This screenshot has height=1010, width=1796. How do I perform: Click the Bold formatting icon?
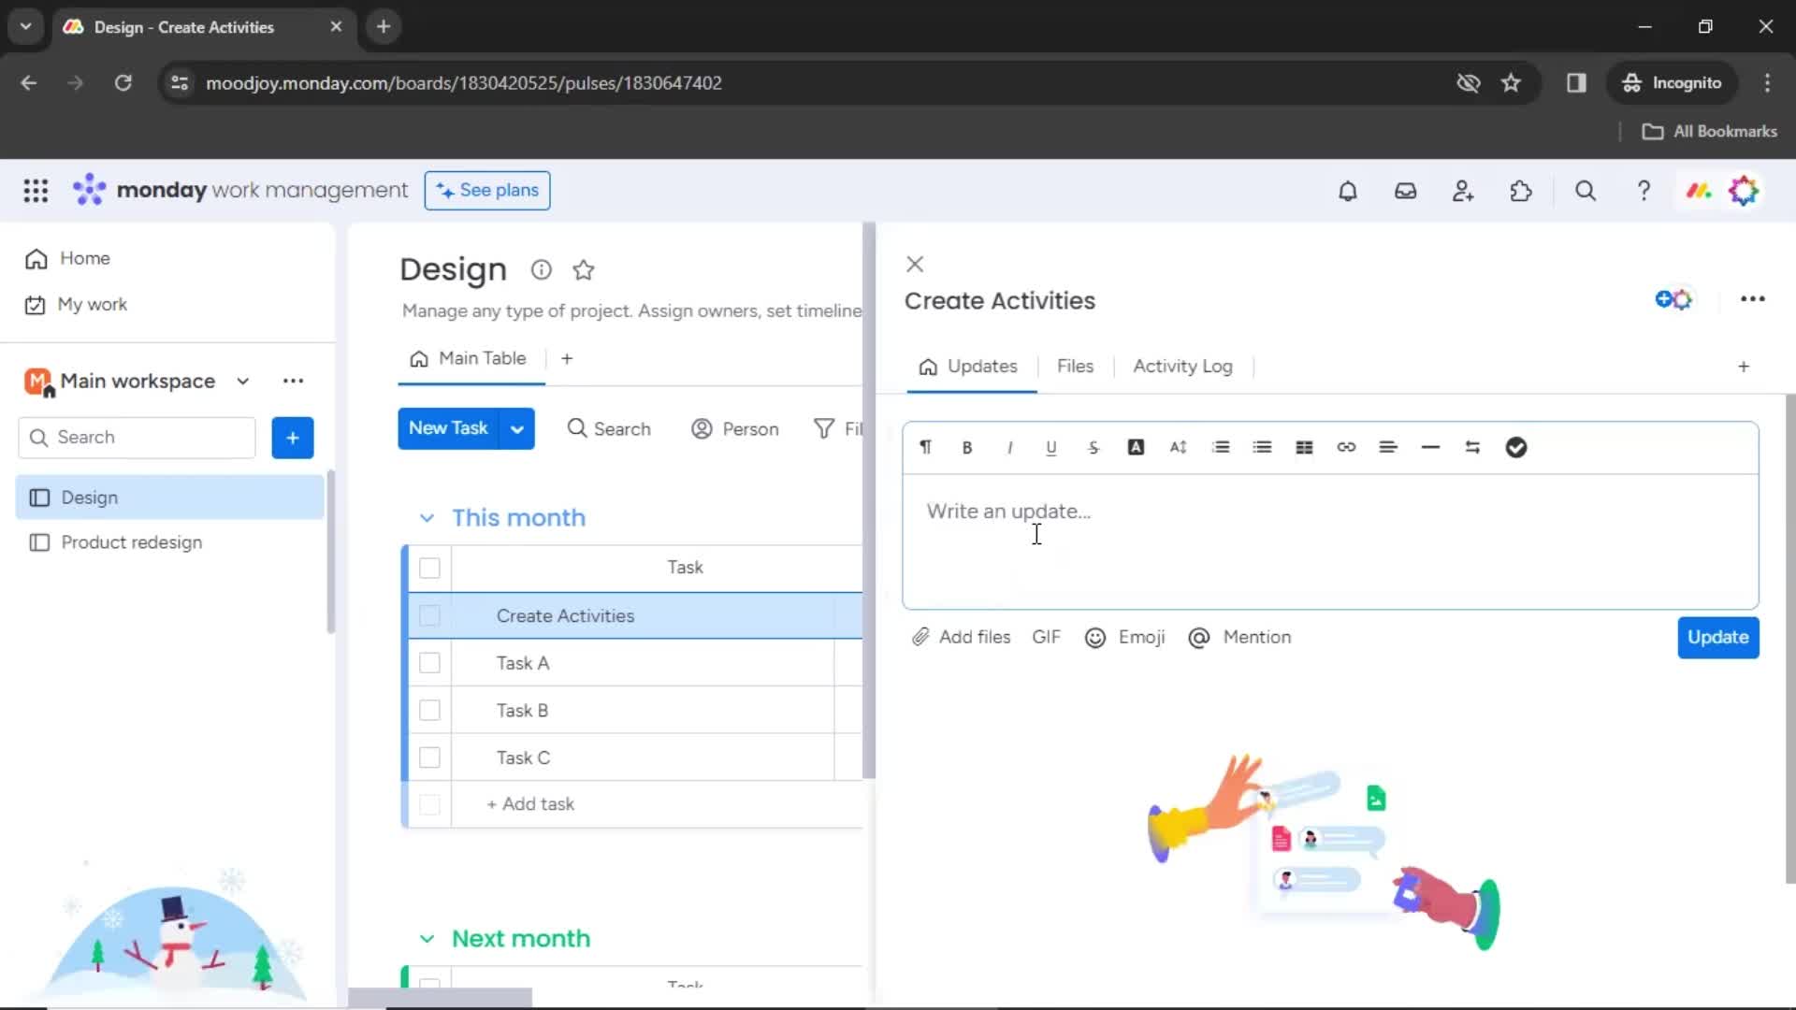tap(968, 446)
